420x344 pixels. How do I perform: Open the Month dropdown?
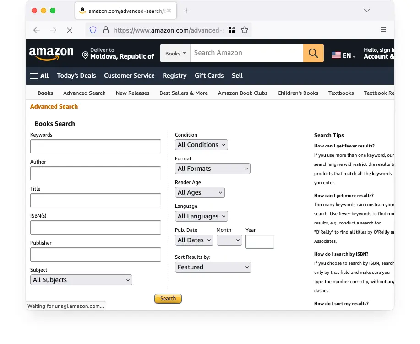[x=229, y=240]
